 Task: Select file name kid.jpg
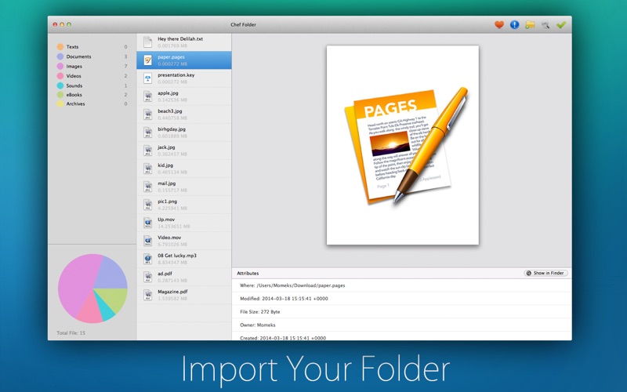point(165,165)
